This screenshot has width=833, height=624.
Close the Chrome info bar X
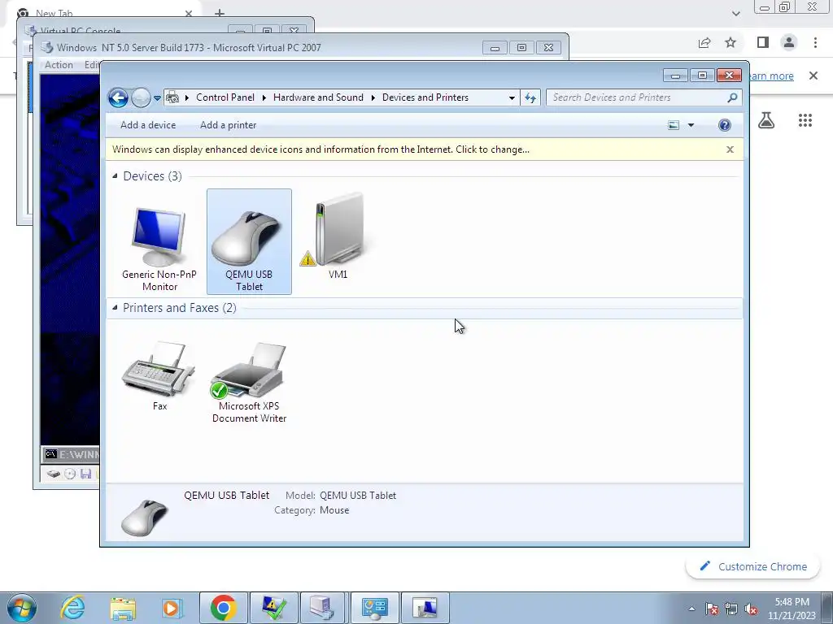click(x=813, y=76)
